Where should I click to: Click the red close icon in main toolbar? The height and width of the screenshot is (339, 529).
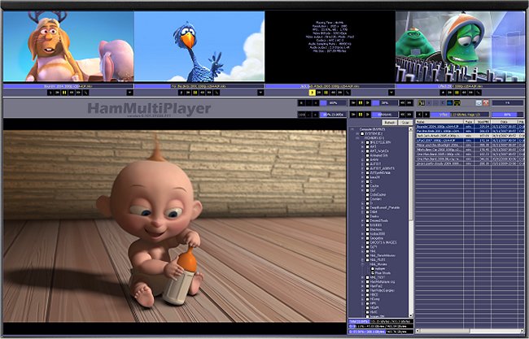486,102
